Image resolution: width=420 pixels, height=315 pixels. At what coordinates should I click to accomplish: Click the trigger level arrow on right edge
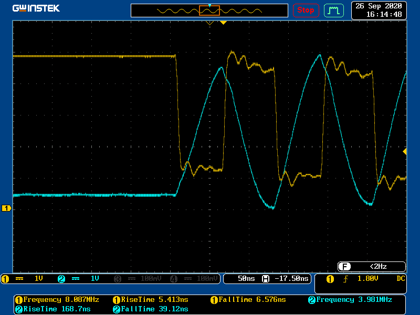click(x=404, y=151)
